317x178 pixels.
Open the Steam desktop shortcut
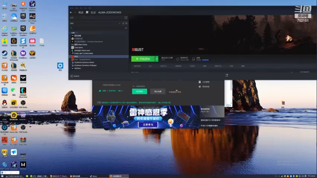[x=5, y=54]
